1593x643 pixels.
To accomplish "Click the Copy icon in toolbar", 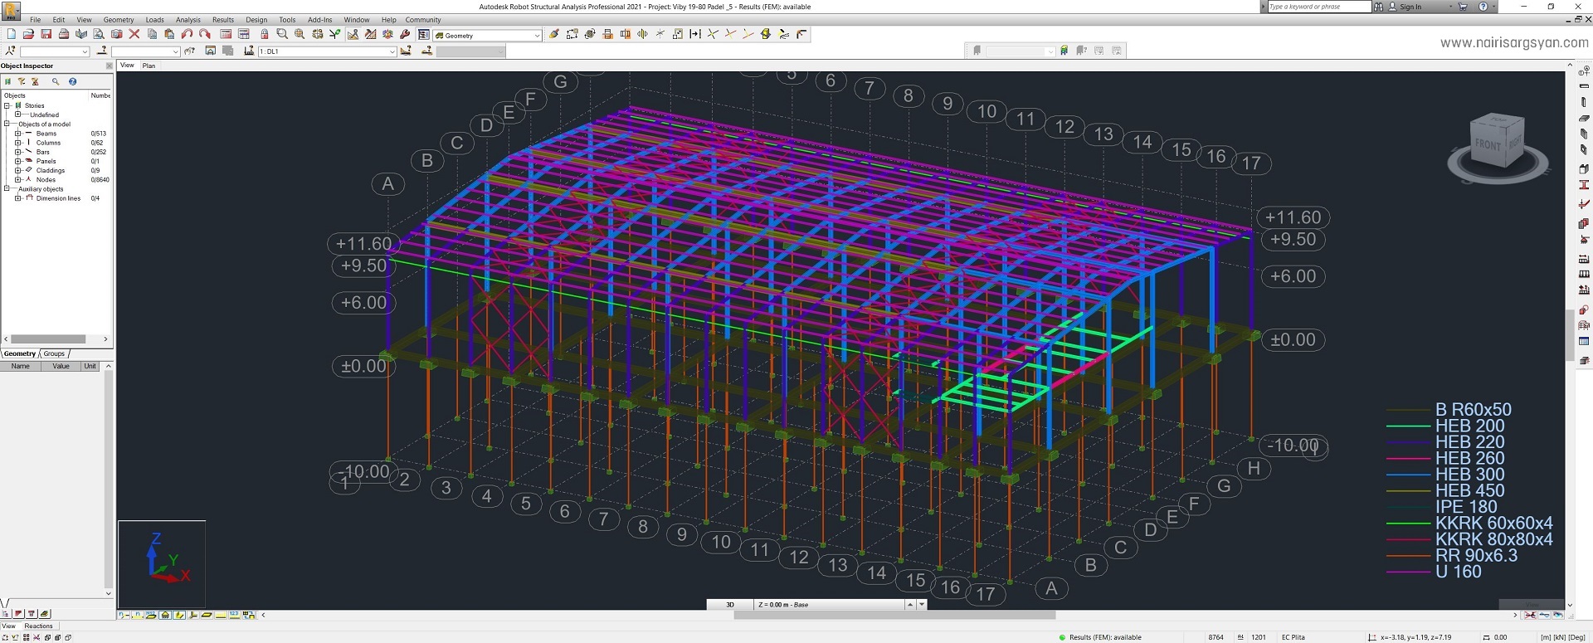I will pyautogui.click(x=152, y=34).
